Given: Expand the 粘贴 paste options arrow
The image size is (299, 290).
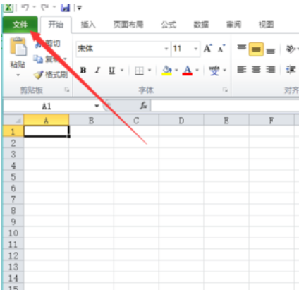Looking at the screenshot, I should coord(18,75).
